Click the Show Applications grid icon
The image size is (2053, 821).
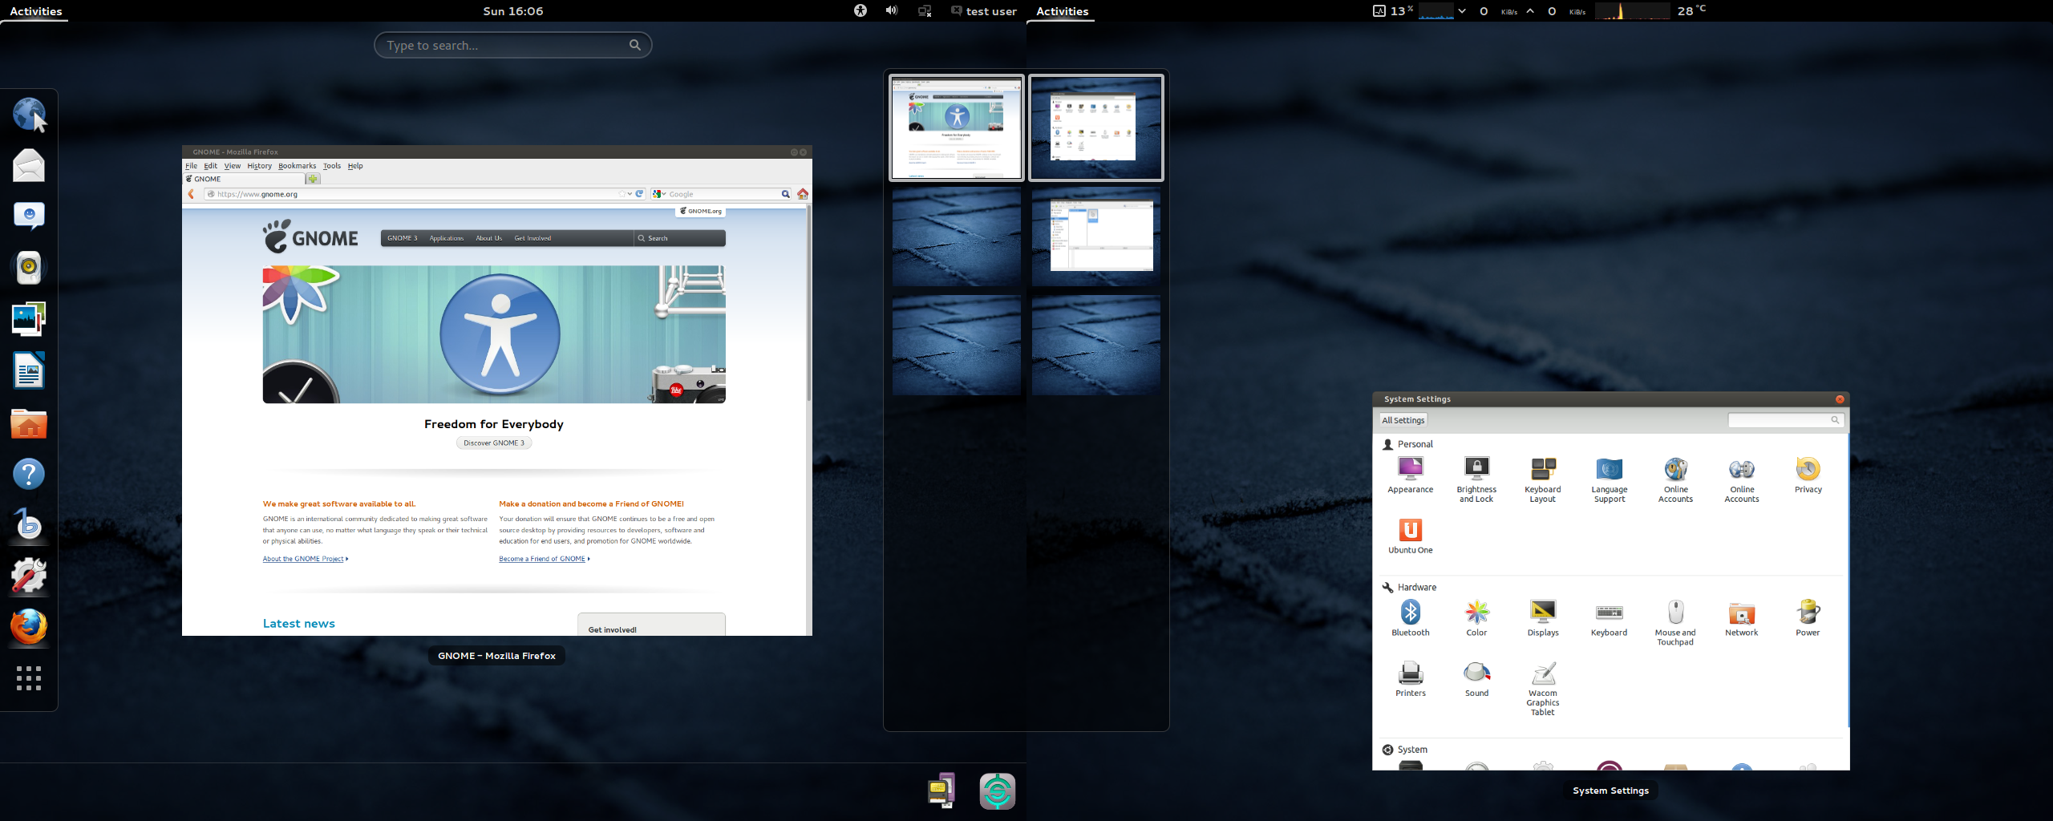pyautogui.click(x=29, y=678)
